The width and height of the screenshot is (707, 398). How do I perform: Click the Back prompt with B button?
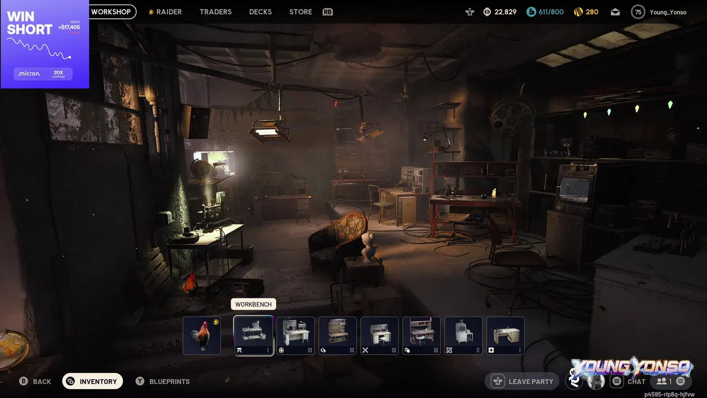(x=35, y=381)
